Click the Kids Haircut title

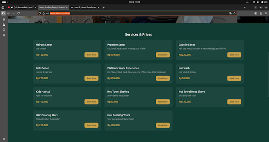click(x=43, y=92)
